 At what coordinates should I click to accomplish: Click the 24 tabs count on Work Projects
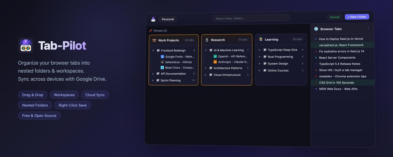point(189,40)
